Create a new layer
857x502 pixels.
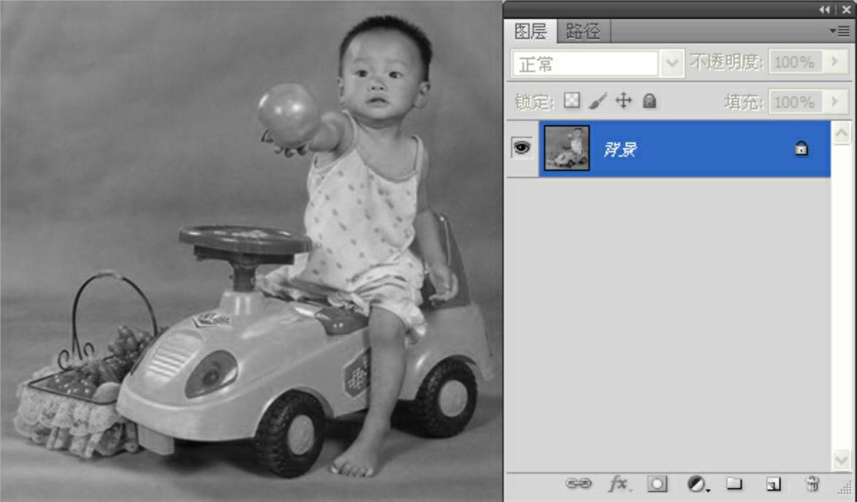pyautogui.click(x=773, y=484)
